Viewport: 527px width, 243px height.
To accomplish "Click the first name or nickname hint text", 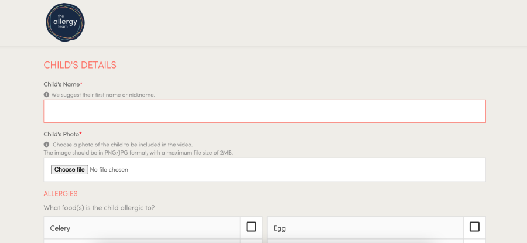I will (103, 95).
